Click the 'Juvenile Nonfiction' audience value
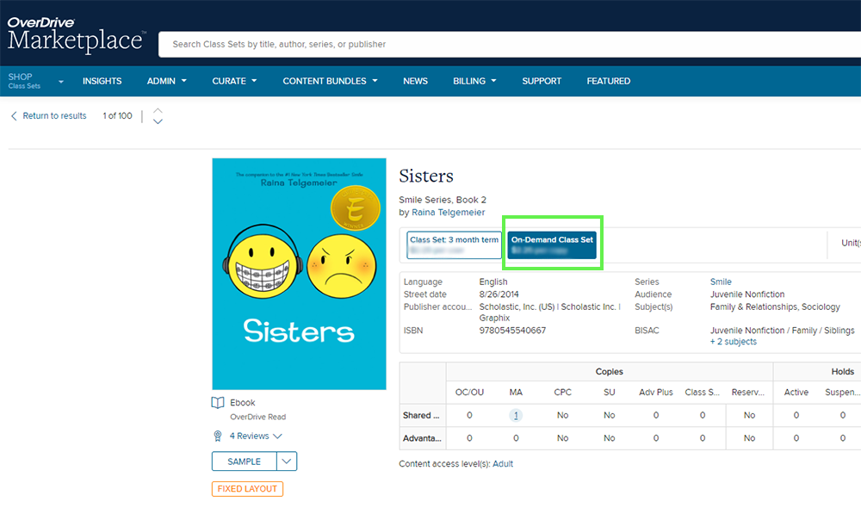The height and width of the screenshot is (514, 861). tap(747, 294)
